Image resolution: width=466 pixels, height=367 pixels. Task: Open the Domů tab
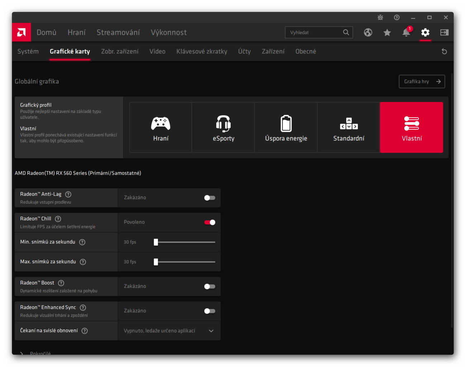(x=47, y=32)
